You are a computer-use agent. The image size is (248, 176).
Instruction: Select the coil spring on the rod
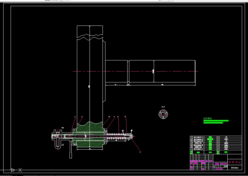point(117,136)
